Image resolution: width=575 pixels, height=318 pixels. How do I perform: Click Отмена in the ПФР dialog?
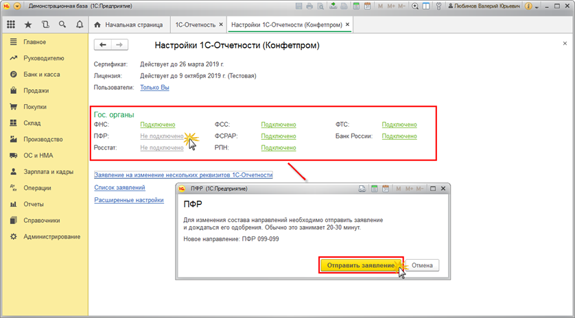tap(422, 265)
